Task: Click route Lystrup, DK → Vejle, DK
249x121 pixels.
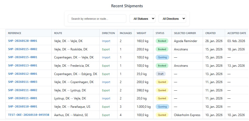Action: [70, 98]
